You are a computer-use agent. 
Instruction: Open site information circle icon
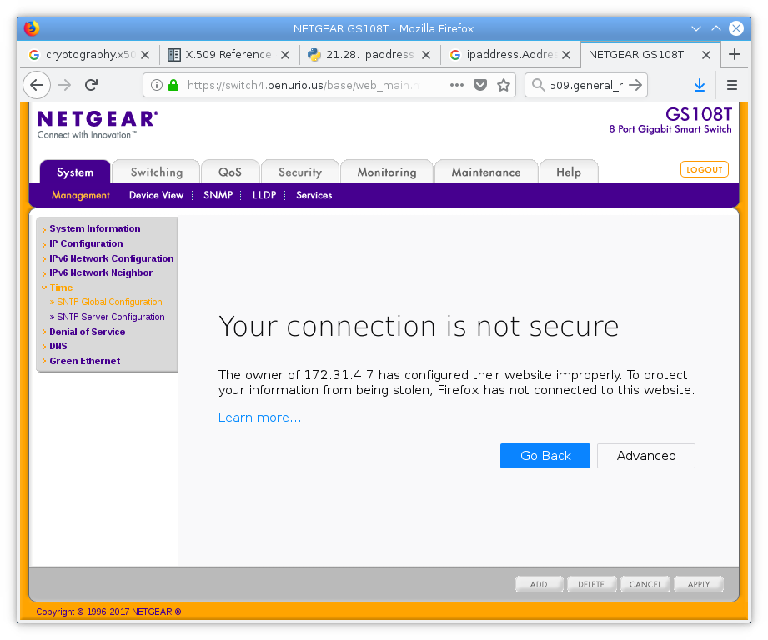(156, 85)
